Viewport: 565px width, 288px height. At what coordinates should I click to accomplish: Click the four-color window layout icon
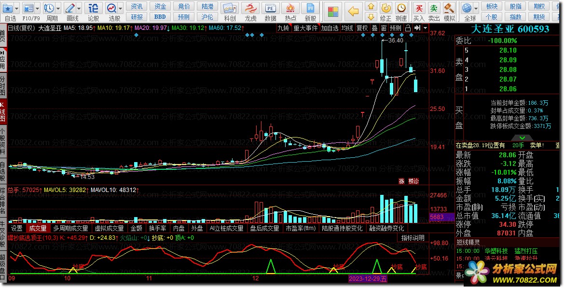tap(333, 12)
